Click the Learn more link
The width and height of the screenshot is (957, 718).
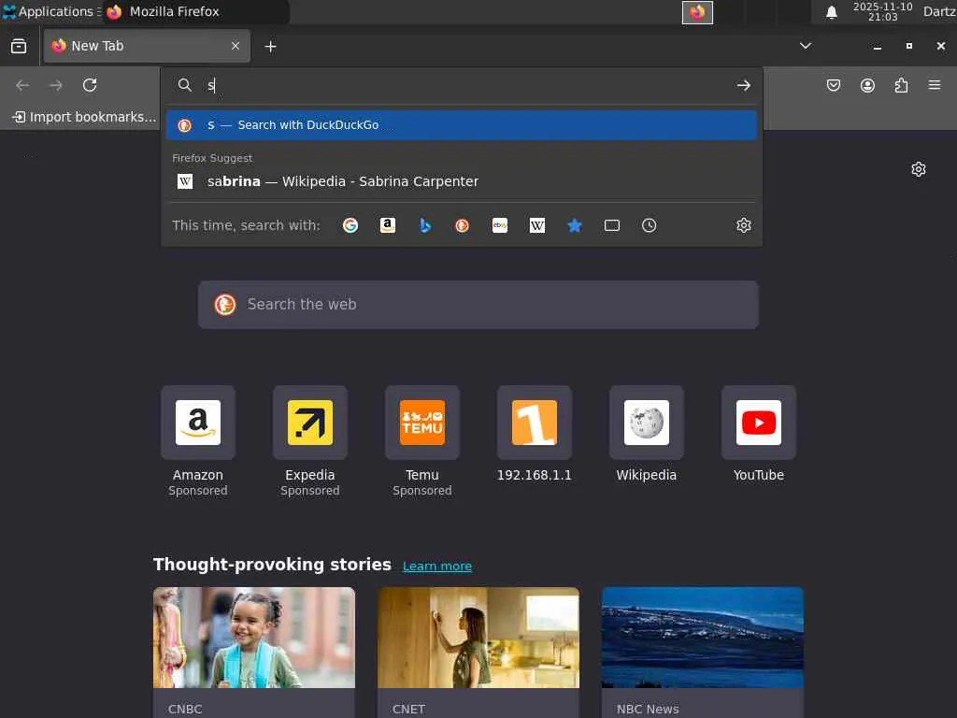point(437,566)
